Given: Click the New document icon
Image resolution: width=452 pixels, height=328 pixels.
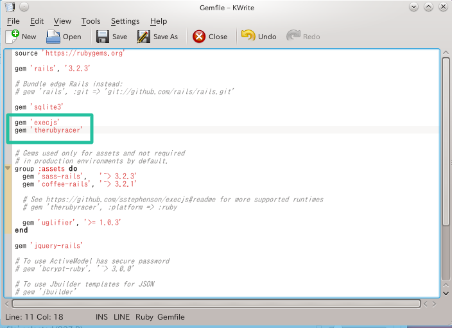Looking at the screenshot, I should 12,37.
